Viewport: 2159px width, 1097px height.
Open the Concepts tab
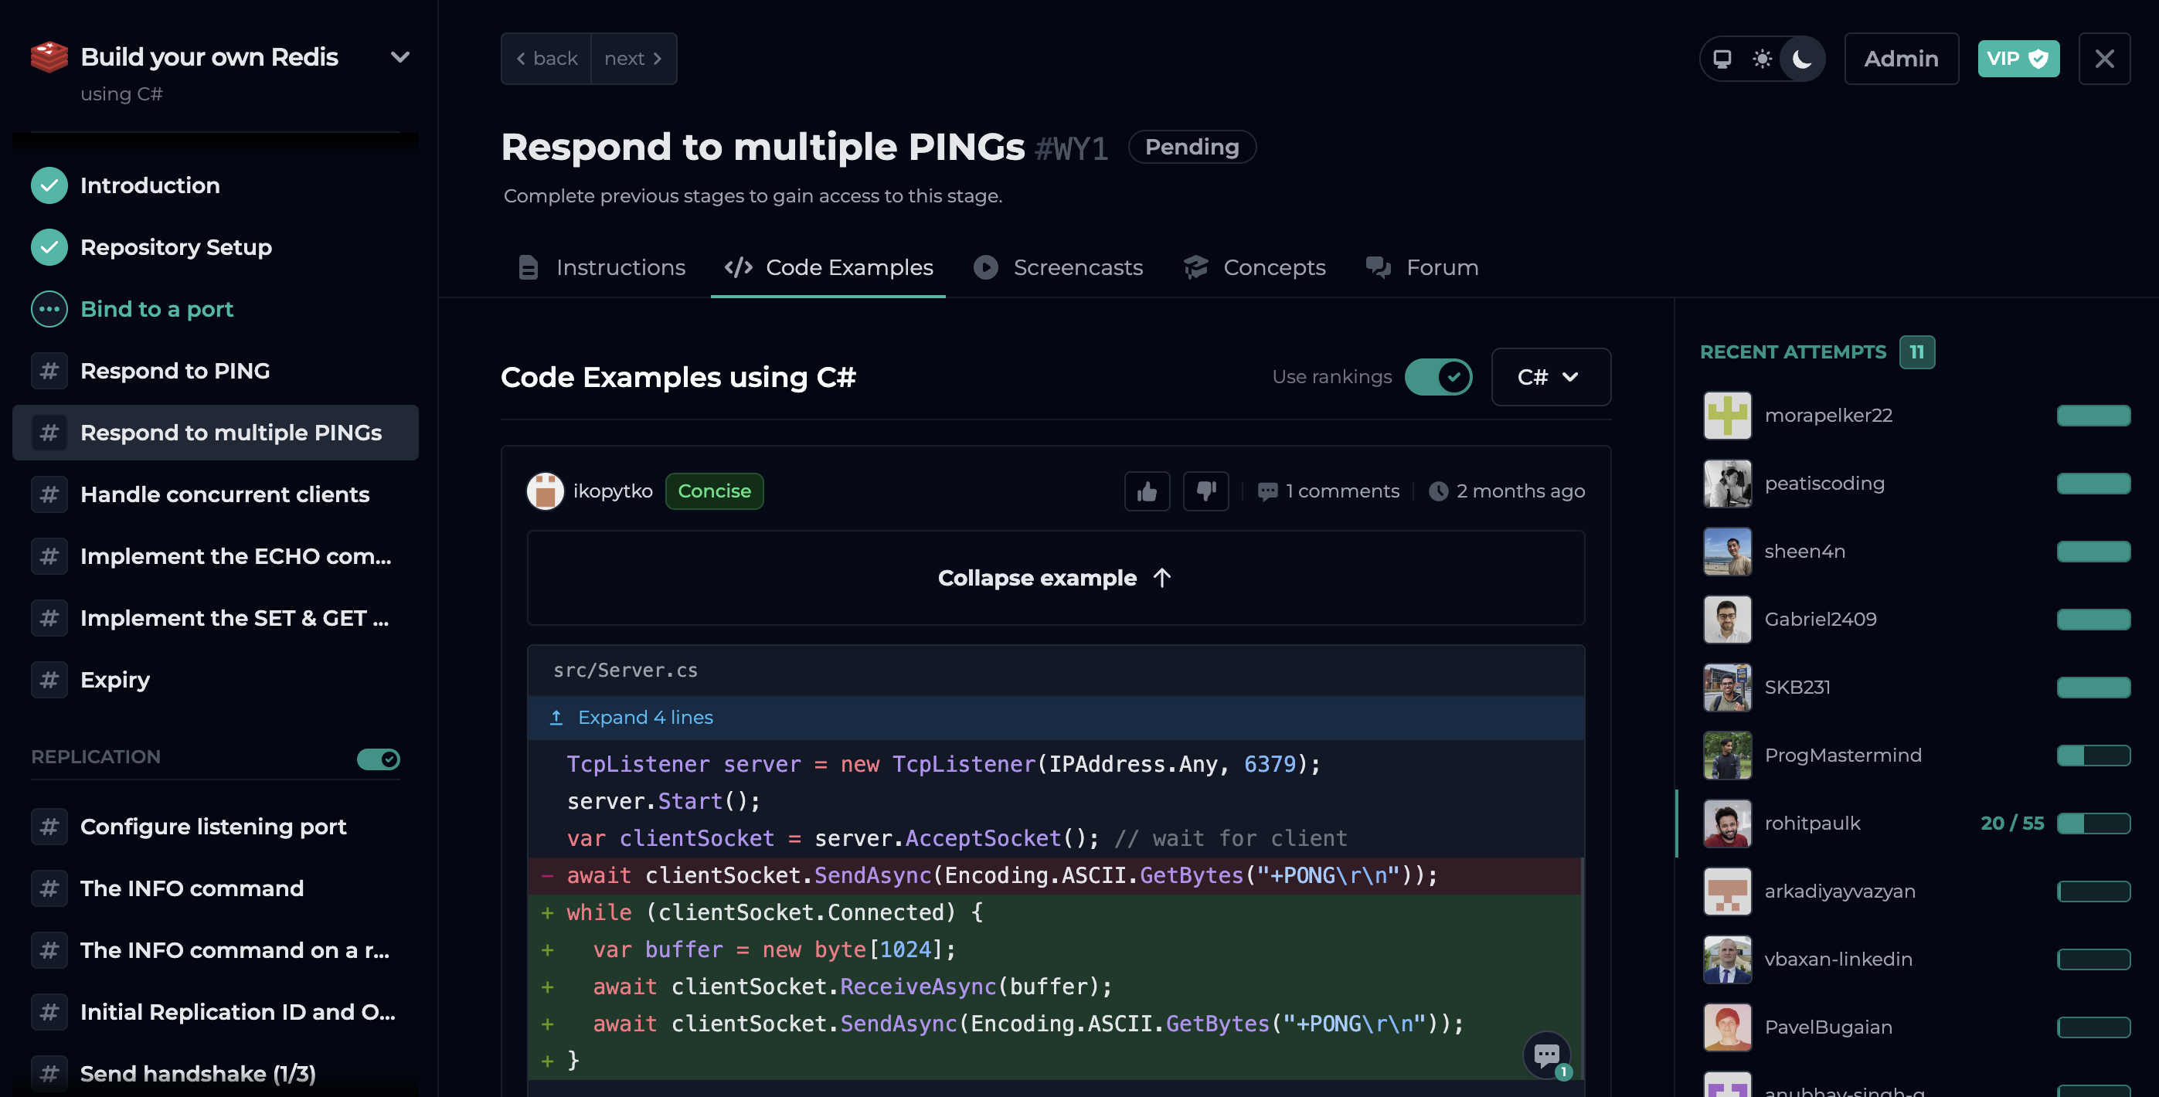click(1255, 267)
